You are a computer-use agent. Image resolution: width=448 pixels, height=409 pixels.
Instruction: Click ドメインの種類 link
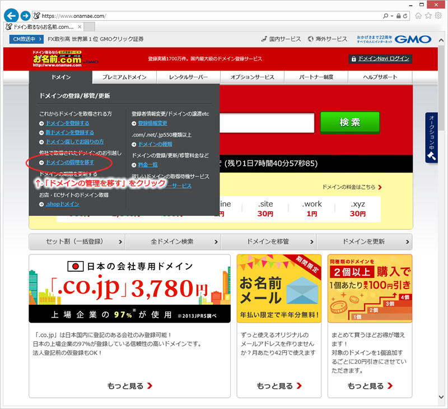(155, 144)
